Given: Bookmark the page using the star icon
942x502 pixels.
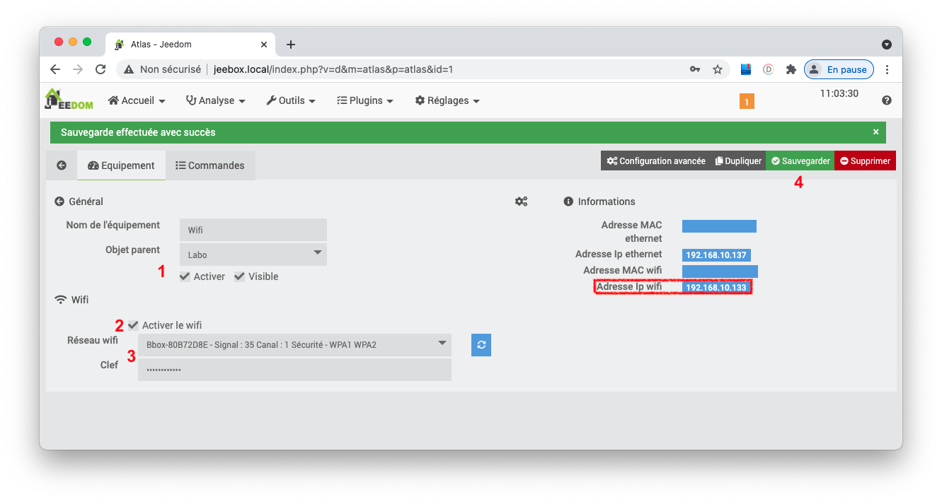Looking at the screenshot, I should (x=718, y=69).
